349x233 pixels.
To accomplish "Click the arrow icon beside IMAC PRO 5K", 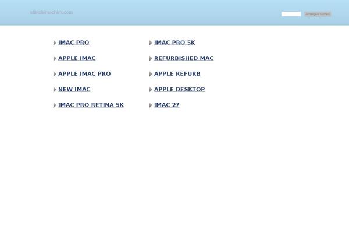I will pos(151,43).
